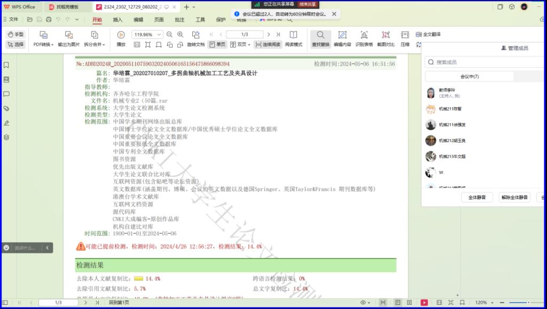Click the Compress PDF icon

click(x=405, y=38)
